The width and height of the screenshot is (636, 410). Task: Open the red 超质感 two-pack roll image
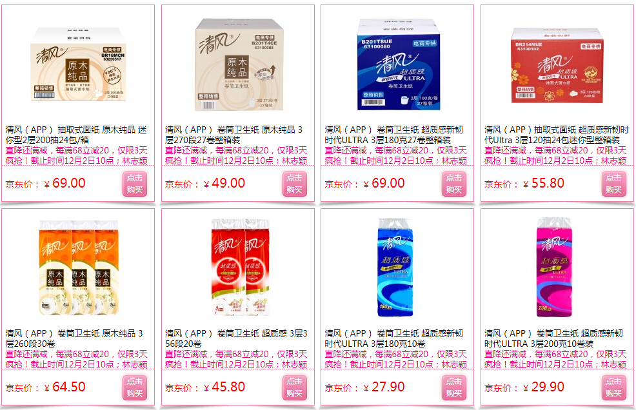point(241,268)
